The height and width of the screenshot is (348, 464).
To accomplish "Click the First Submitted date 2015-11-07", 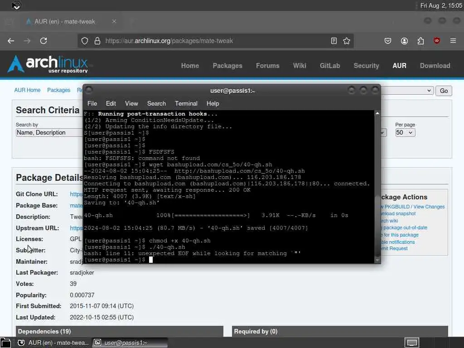I will point(101,306).
